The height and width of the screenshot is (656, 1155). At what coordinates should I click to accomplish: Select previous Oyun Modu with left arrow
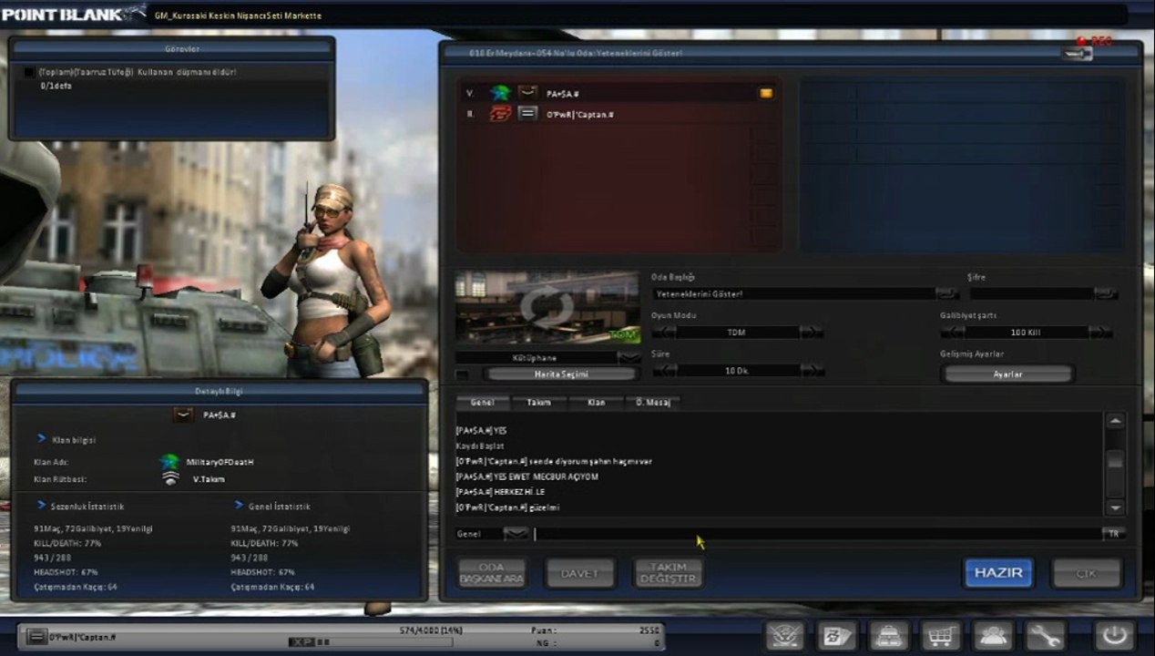[x=664, y=333]
